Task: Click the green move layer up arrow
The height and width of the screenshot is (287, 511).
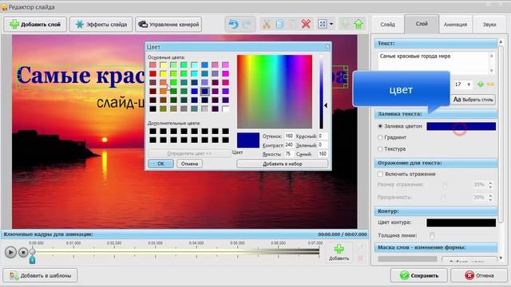Action: click(358, 24)
